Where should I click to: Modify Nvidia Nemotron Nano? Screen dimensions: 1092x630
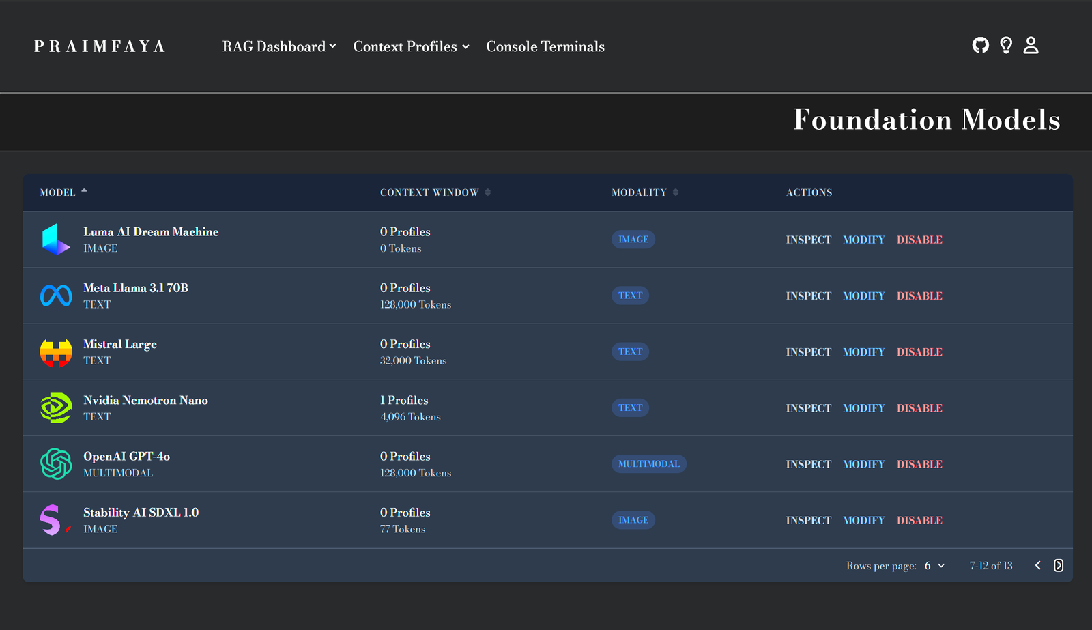[x=863, y=408]
